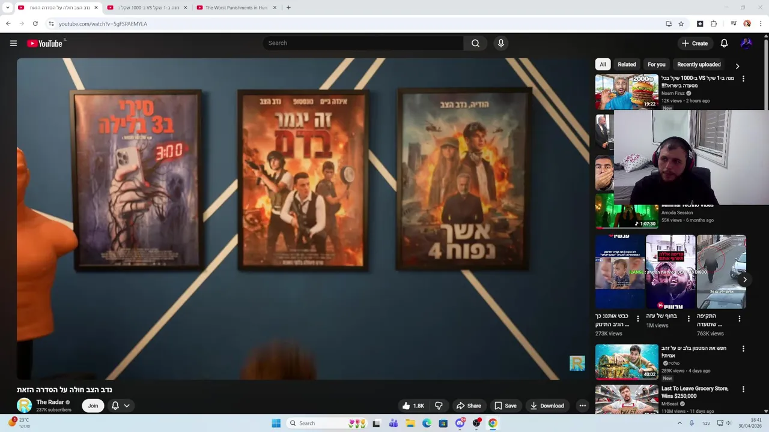Screen dimensions: 769x432
Task: Open the Chrome profile avatar
Action: coord(747,24)
